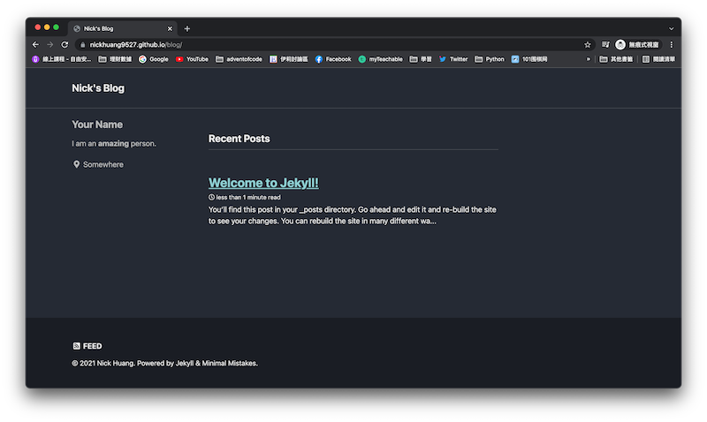The image size is (707, 422).
Task: Open the Jekyll link in footer
Action: tap(185, 363)
